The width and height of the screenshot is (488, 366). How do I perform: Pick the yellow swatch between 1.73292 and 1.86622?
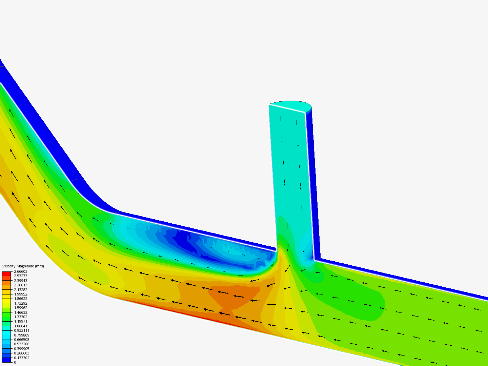[x=6, y=301]
